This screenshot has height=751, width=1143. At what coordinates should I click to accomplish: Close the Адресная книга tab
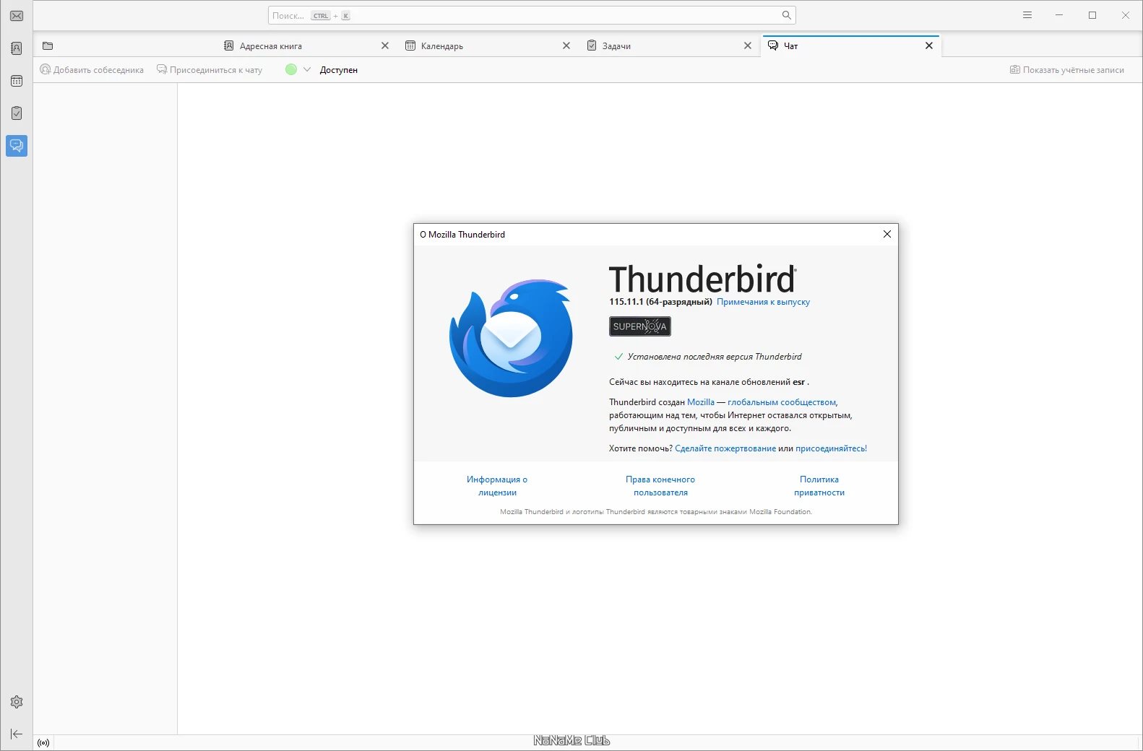385,45
